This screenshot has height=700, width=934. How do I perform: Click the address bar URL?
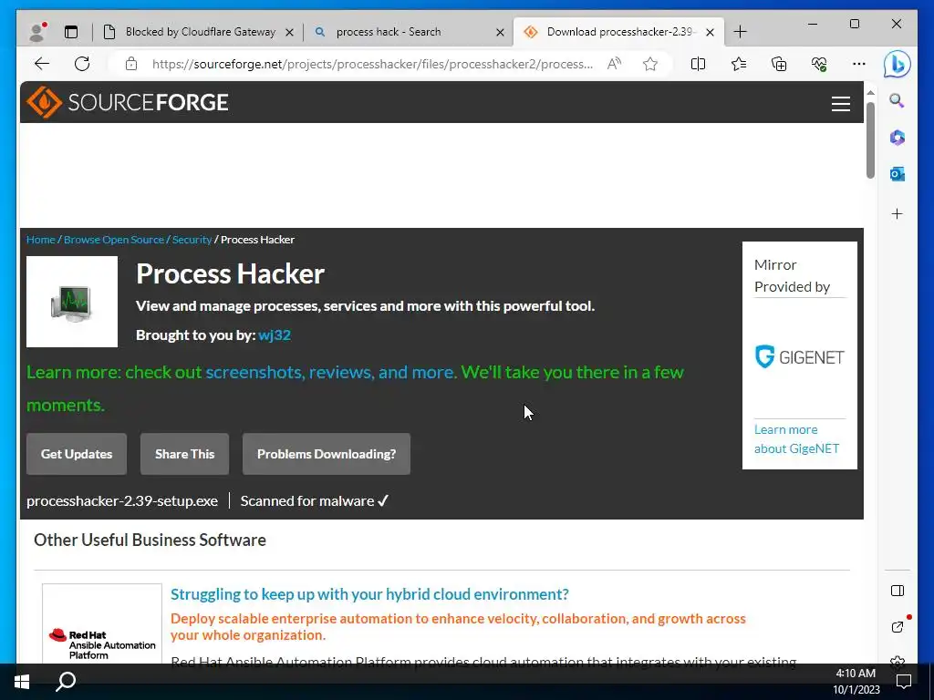(x=372, y=65)
